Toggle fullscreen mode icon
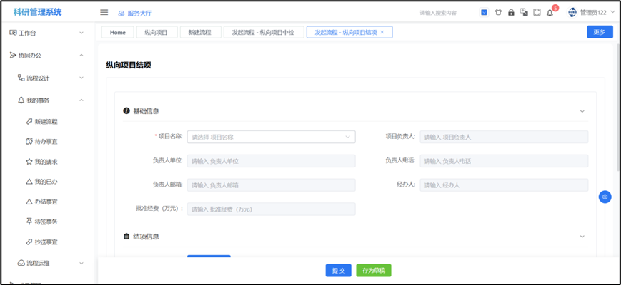 pos(537,12)
